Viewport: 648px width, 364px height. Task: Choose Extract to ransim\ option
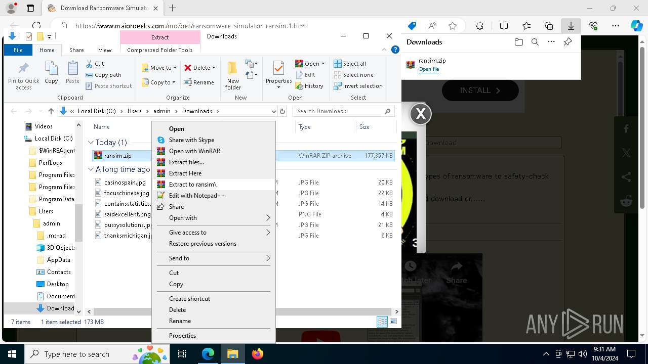(x=213, y=185)
